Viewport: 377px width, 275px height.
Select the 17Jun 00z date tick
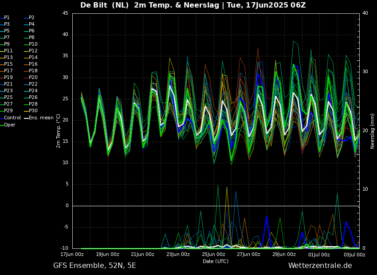coord(72,255)
